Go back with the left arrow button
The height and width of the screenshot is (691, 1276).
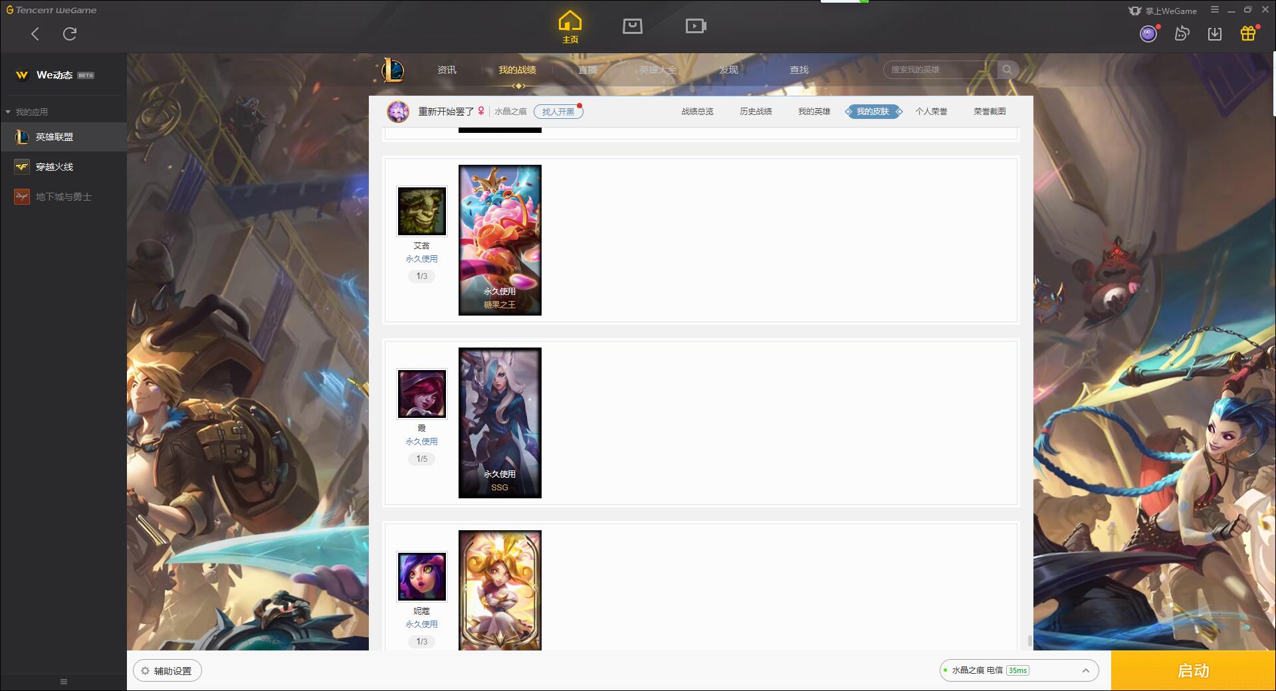click(35, 33)
